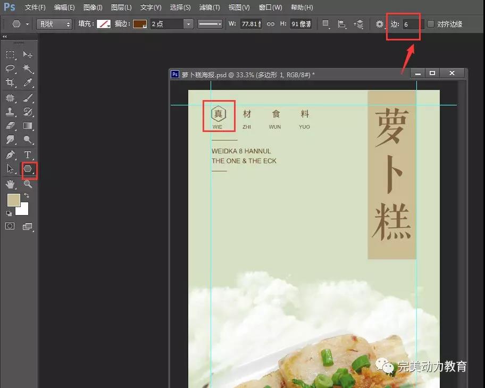
Task: Open the 图层(L) menu
Action: tap(121, 7)
